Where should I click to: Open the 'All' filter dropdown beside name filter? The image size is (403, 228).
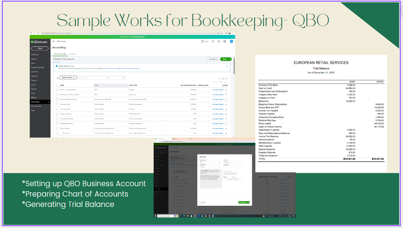(x=116, y=78)
